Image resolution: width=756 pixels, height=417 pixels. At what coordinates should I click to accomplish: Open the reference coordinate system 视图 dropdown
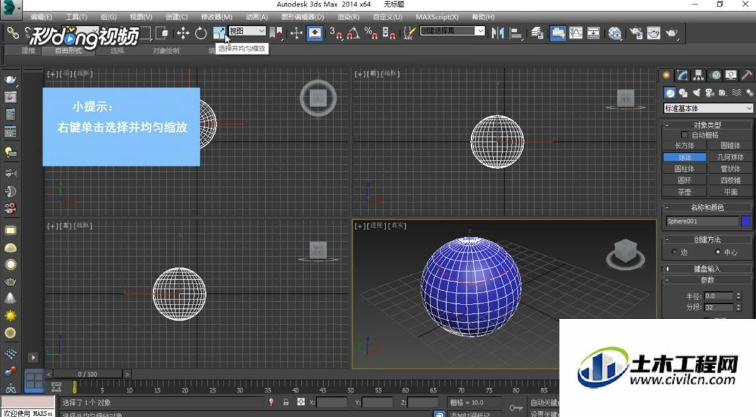(x=247, y=31)
